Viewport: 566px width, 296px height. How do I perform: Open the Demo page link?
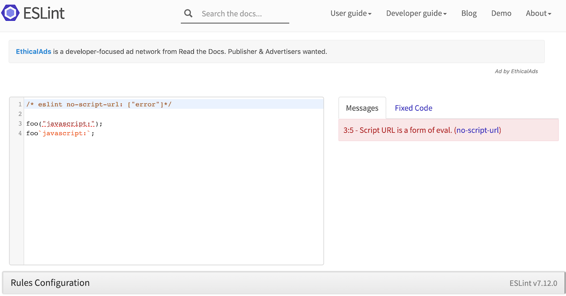pyautogui.click(x=501, y=13)
